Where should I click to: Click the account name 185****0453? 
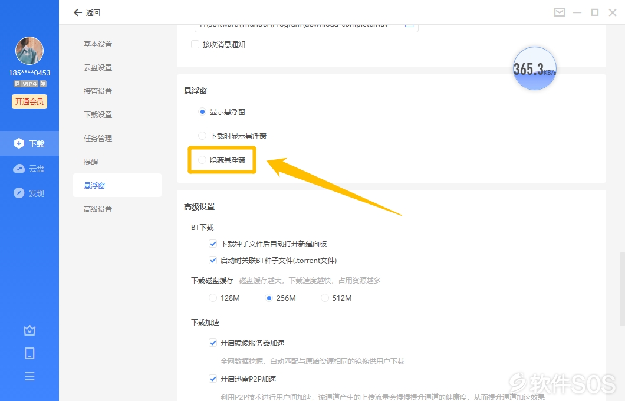29,73
